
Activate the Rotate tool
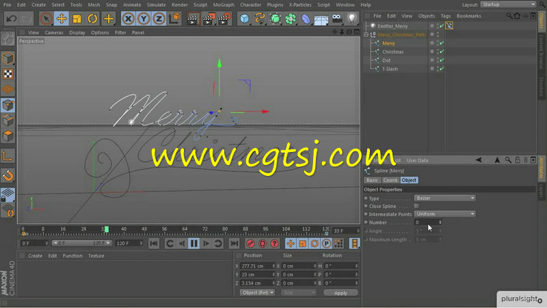coord(92,18)
